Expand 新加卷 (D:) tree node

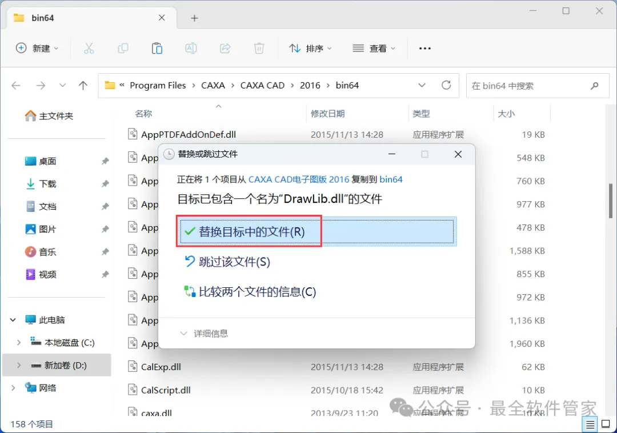coord(18,366)
